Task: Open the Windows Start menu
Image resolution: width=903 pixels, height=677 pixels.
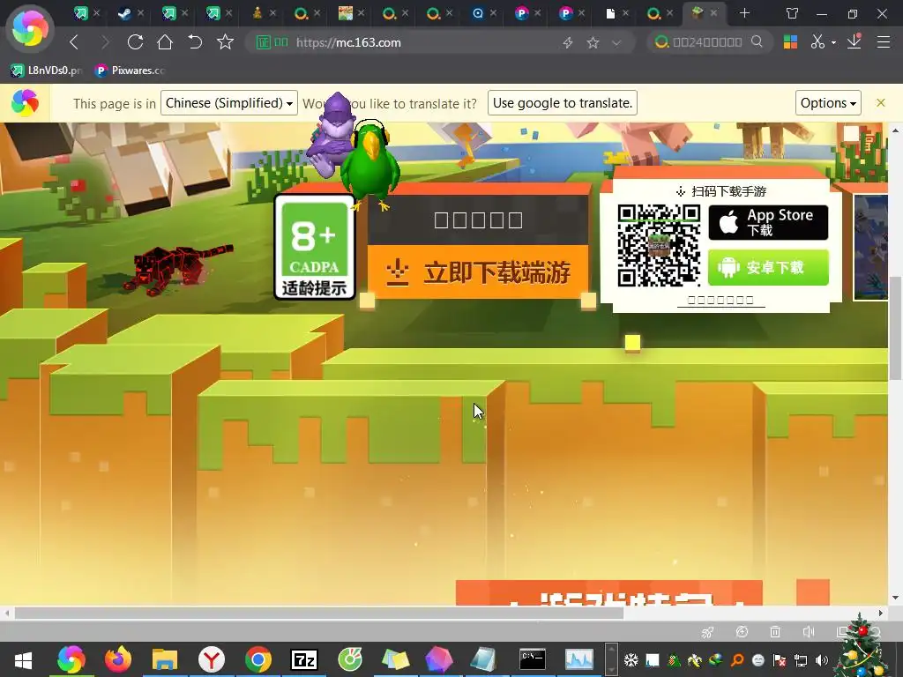Action: [x=23, y=659]
